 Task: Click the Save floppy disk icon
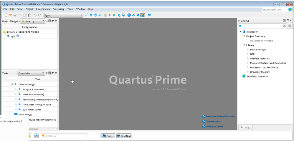(15, 15)
